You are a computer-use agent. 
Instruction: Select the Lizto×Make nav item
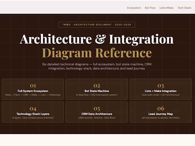(x=166, y=8)
